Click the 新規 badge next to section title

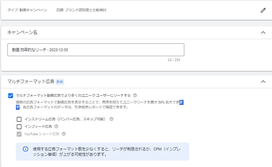pyautogui.click(x=60, y=82)
